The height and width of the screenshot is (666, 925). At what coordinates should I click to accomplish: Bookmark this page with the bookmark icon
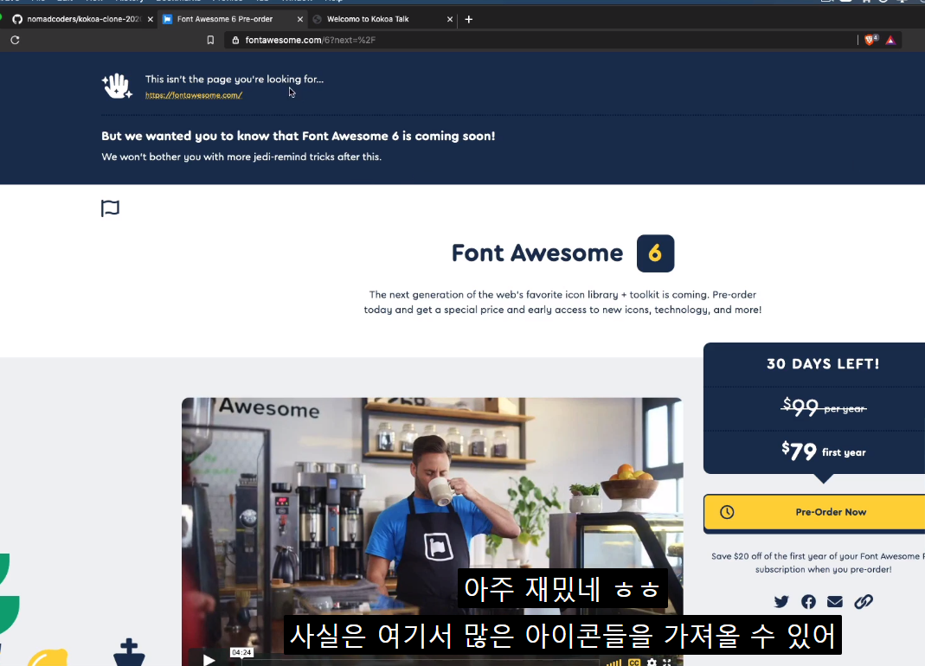[210, 40]
